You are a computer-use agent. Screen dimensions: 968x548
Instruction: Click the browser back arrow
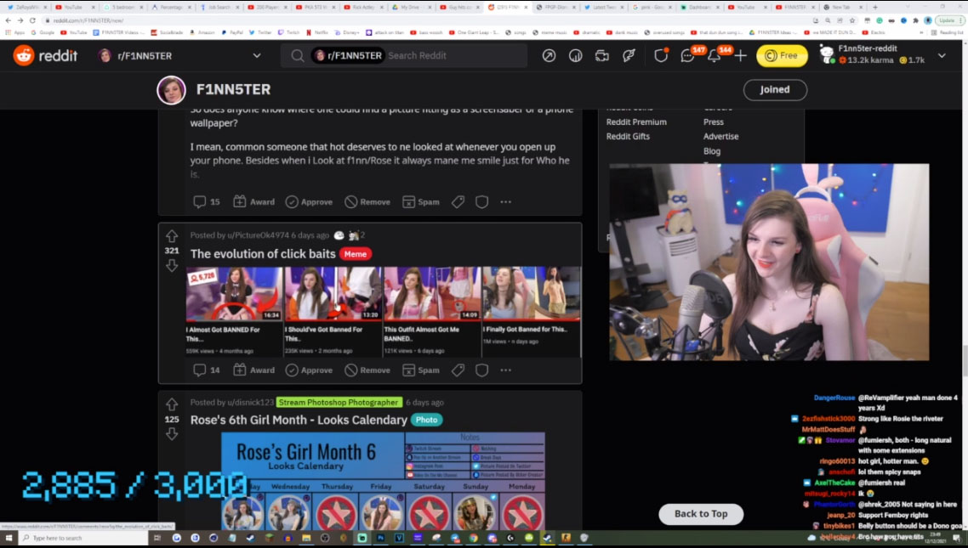(x=8, y=20)
